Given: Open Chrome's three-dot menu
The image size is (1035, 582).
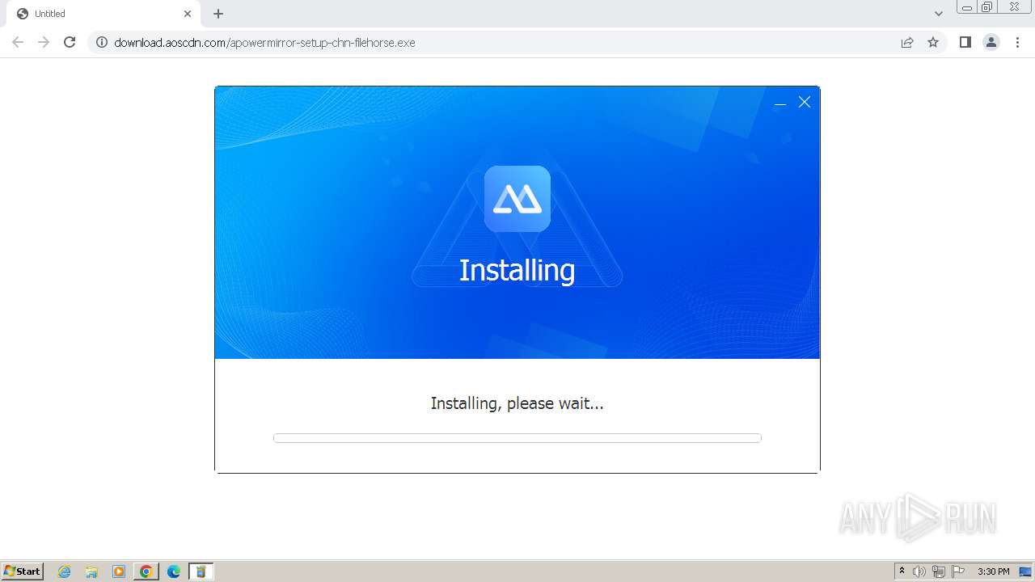Looking at the screenshot, I should pyautogui.click(x=1017, y=42).
